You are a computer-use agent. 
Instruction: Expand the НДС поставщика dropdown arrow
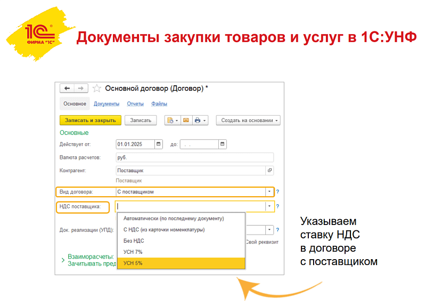click(269, 206)
